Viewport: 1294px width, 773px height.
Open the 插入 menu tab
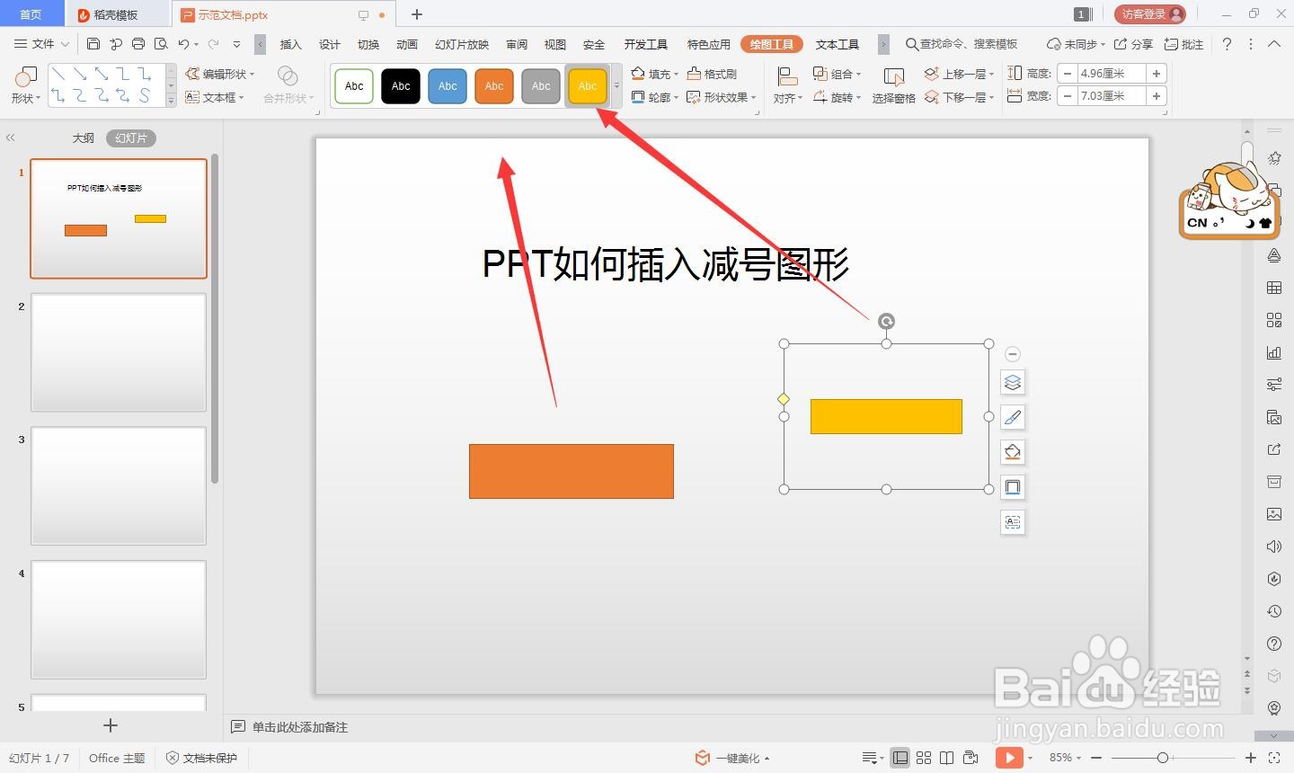[x=289, y=43]
